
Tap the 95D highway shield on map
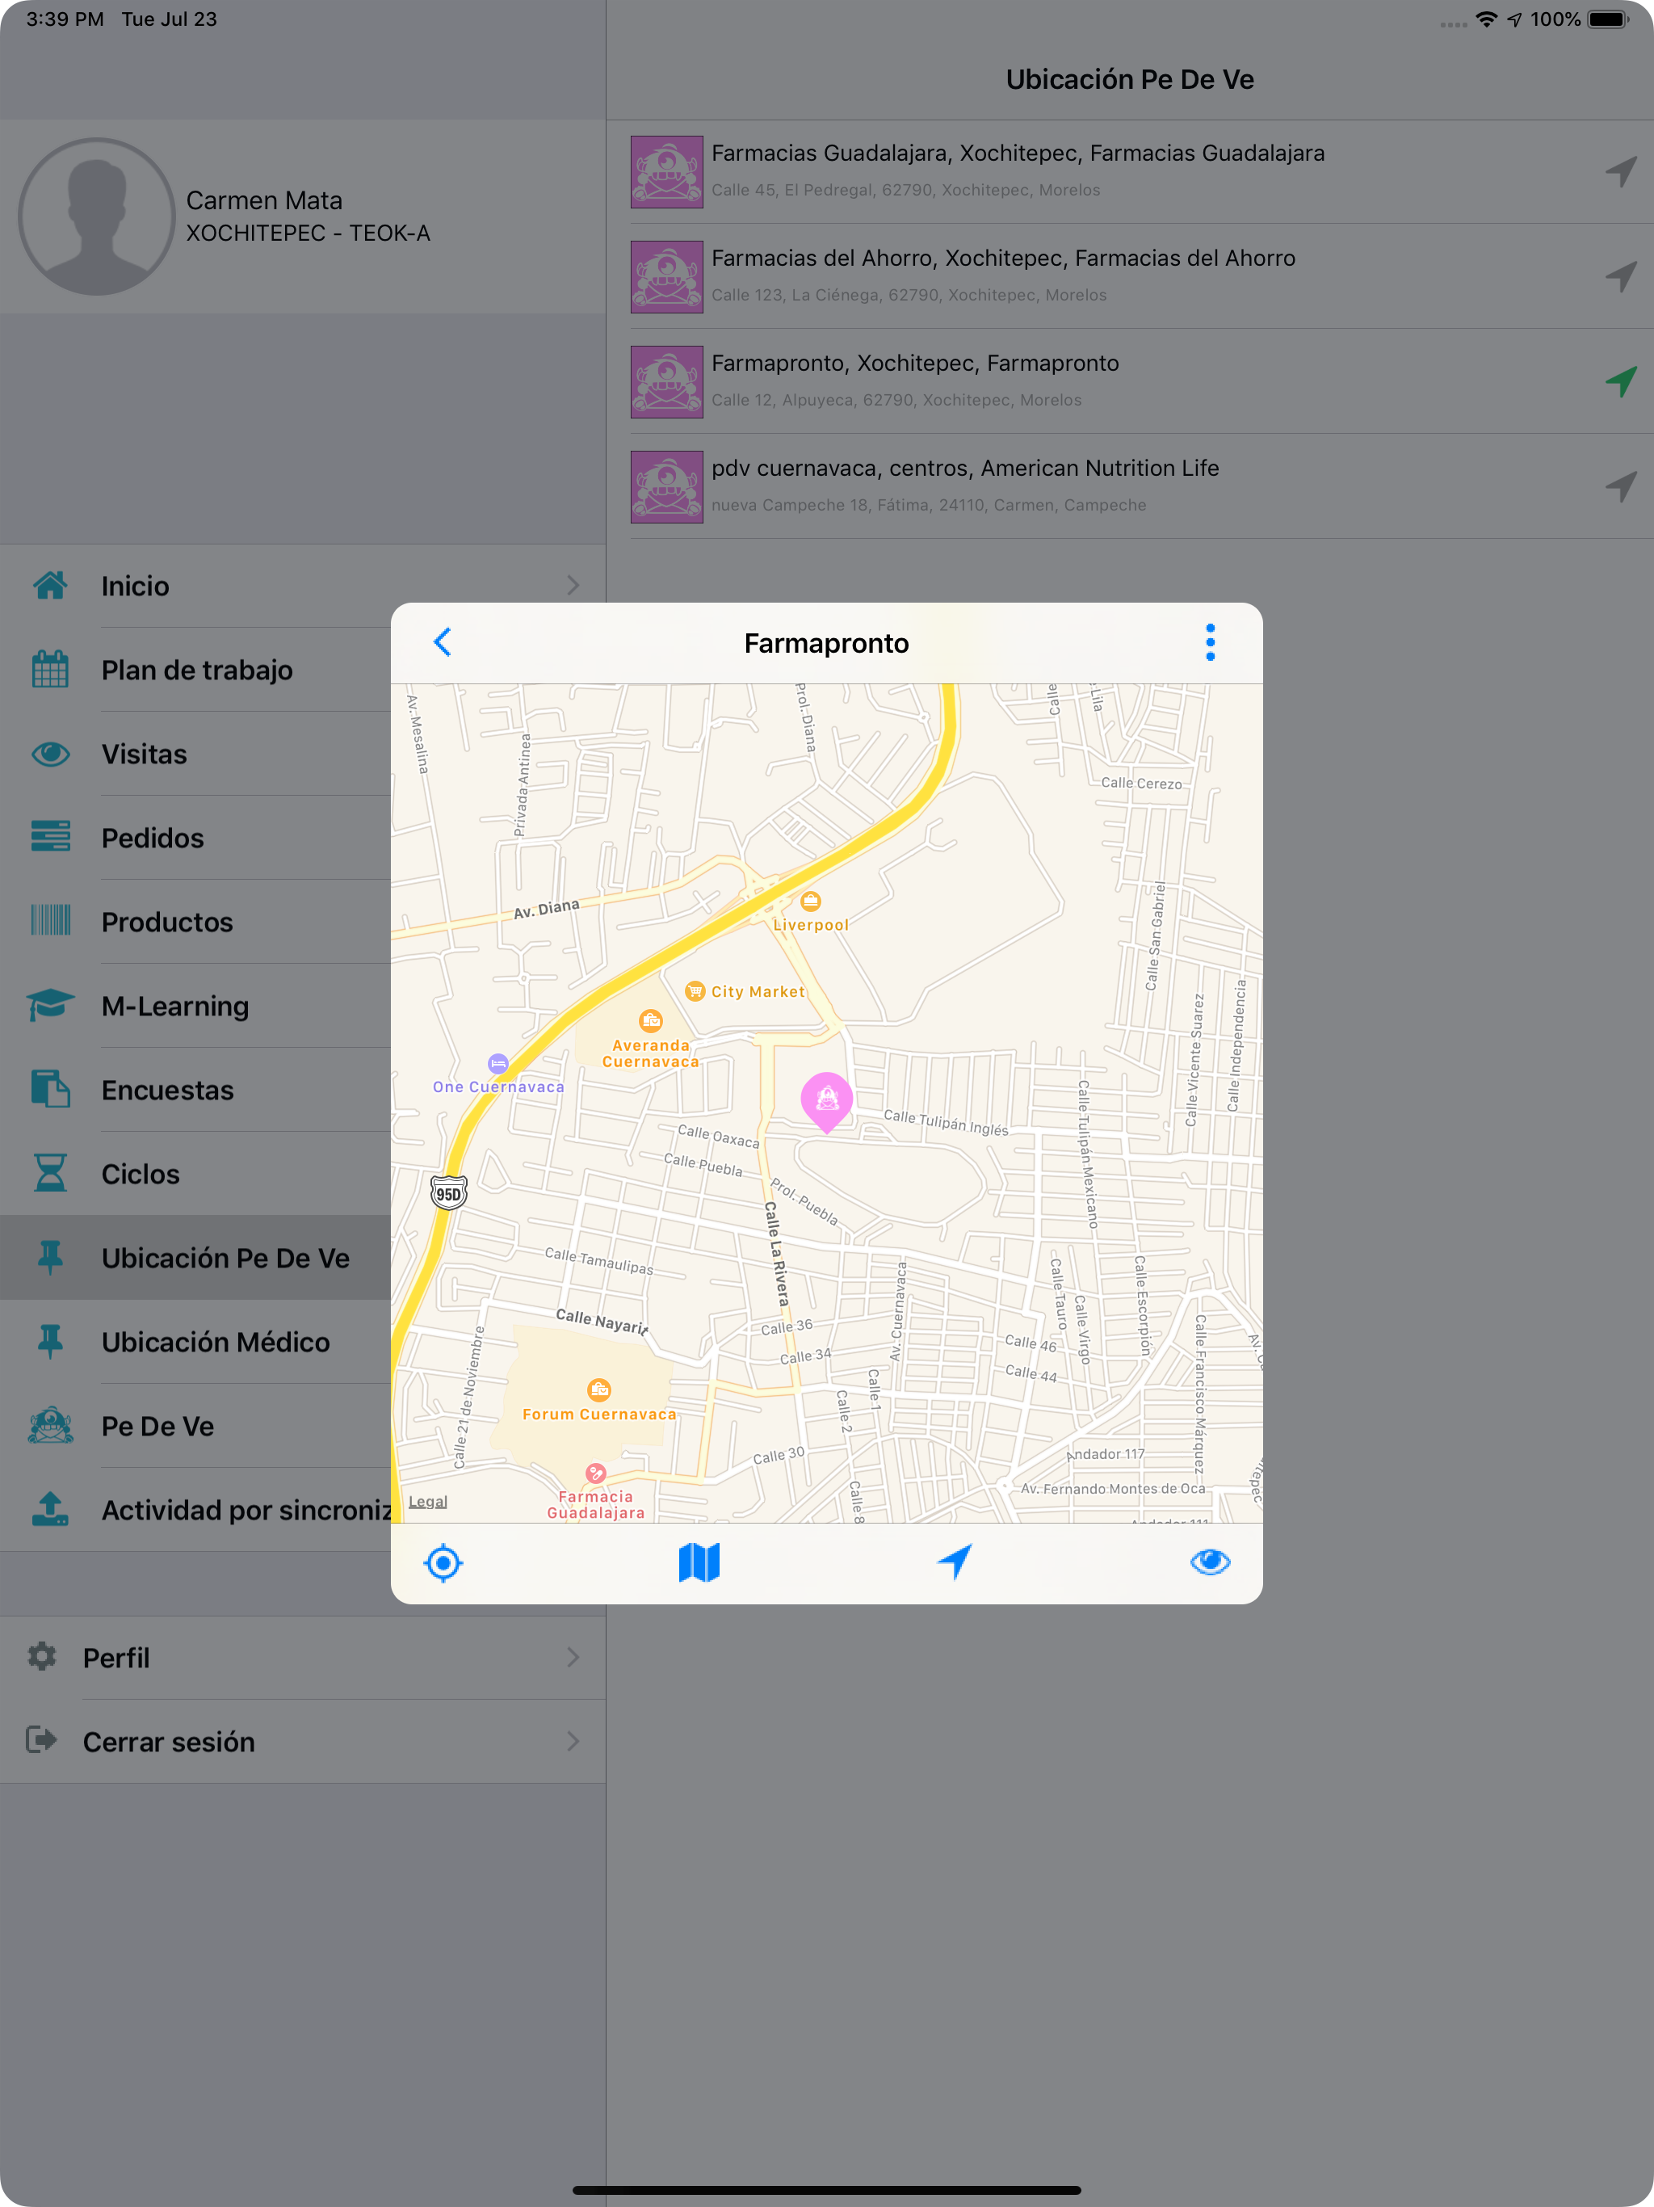click(449, 1193)
